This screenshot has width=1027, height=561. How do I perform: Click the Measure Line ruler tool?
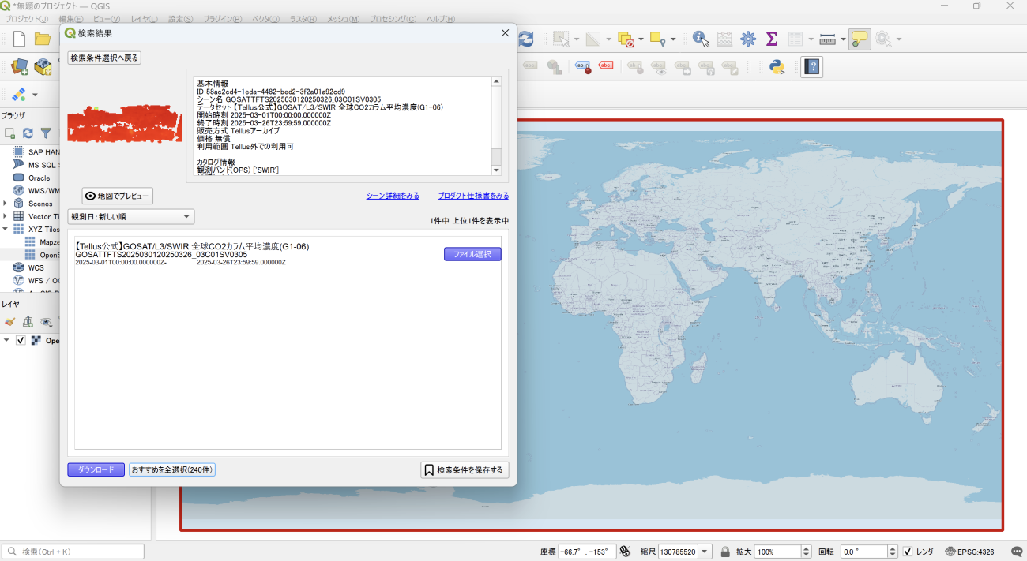tap(827, 39)
